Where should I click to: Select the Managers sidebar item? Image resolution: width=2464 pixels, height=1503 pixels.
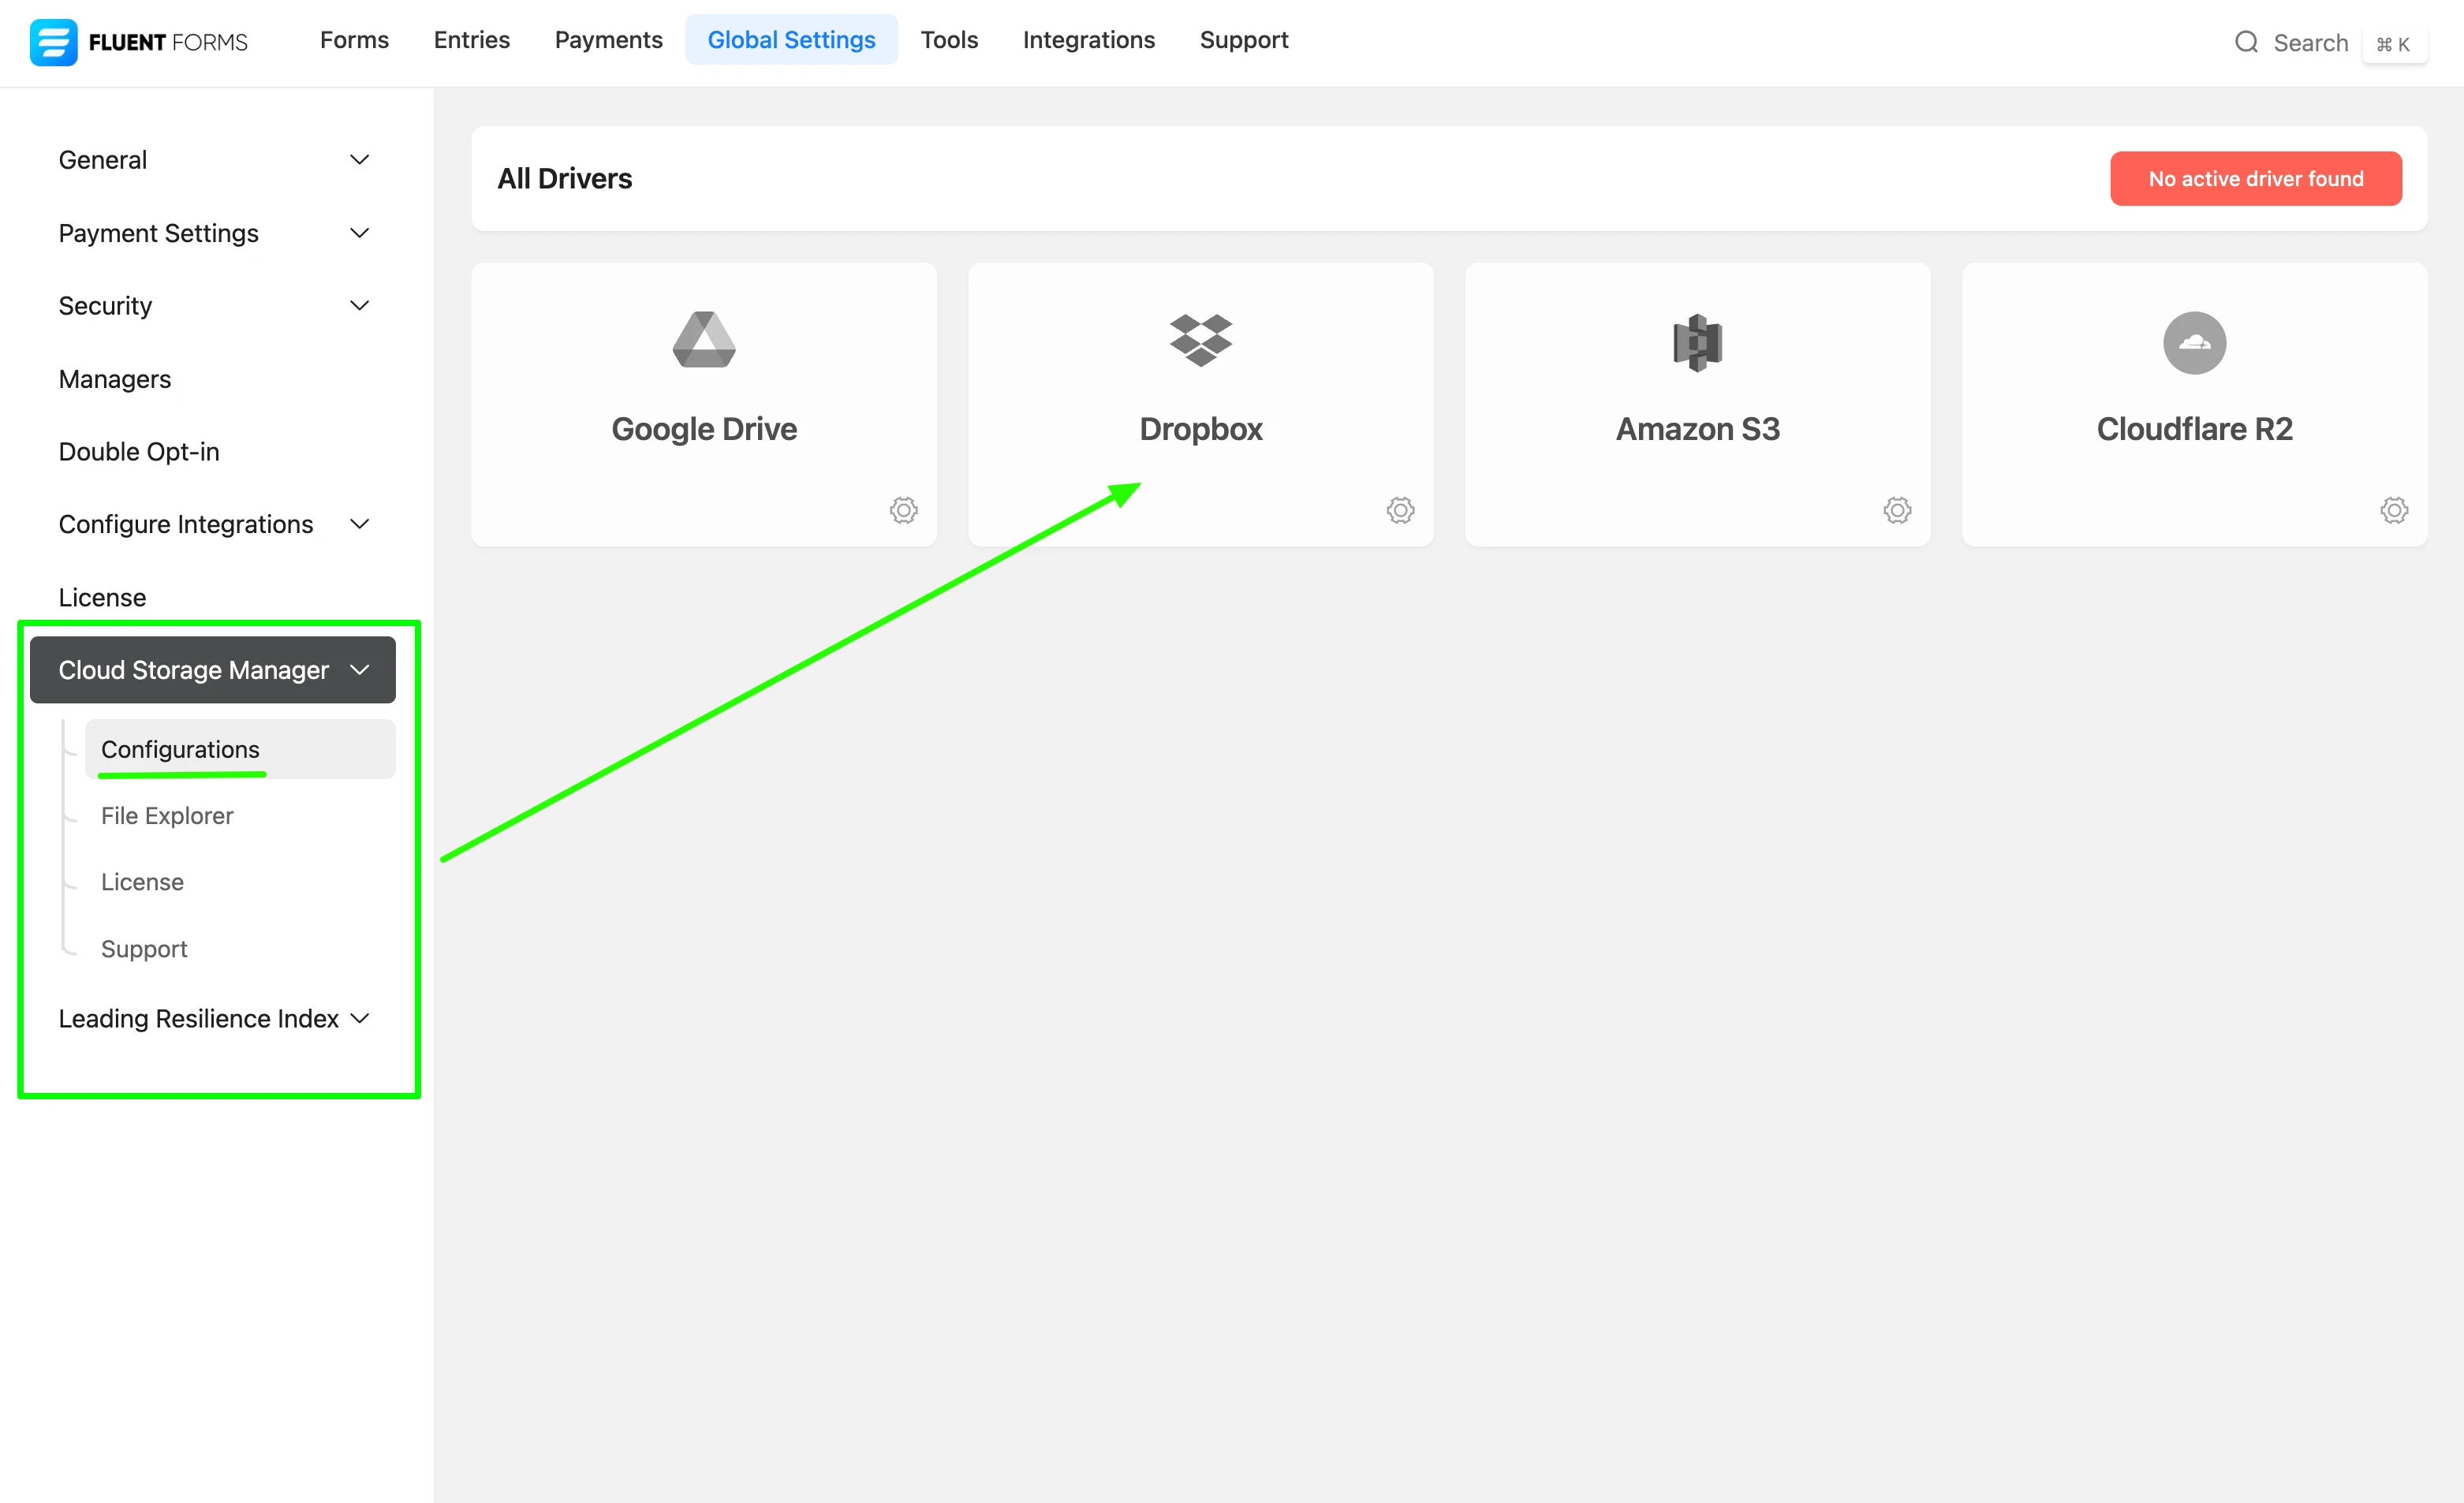(x=114, y=378)
